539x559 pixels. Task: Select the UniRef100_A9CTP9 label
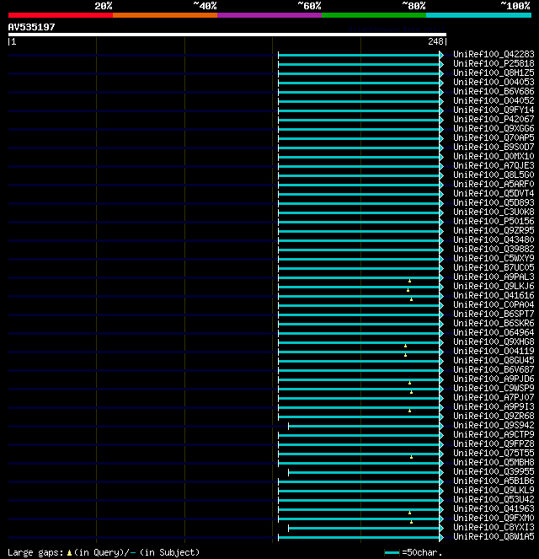coord(494,434)
